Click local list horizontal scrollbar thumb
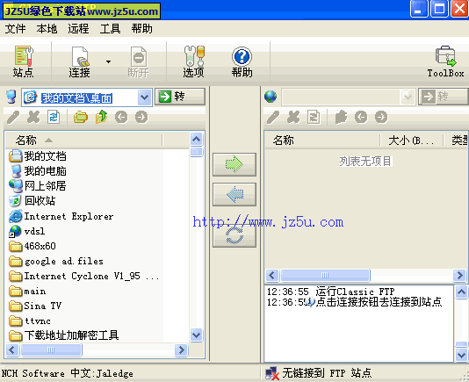469x382 pixels. click(51, 350)
